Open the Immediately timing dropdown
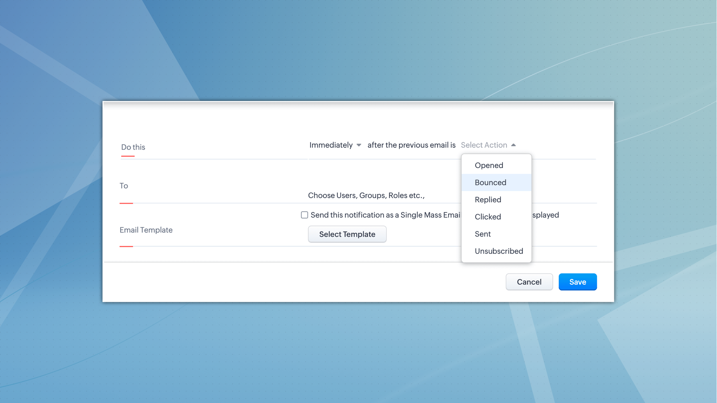The width and height of the screenshot is (717, 403). click(x=331, y=145)
